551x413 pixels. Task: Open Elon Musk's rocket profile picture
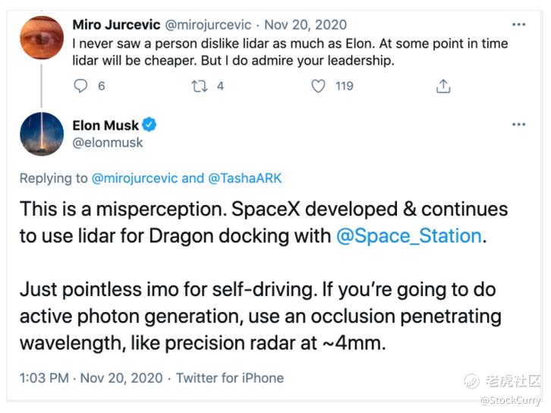[42, 134]
